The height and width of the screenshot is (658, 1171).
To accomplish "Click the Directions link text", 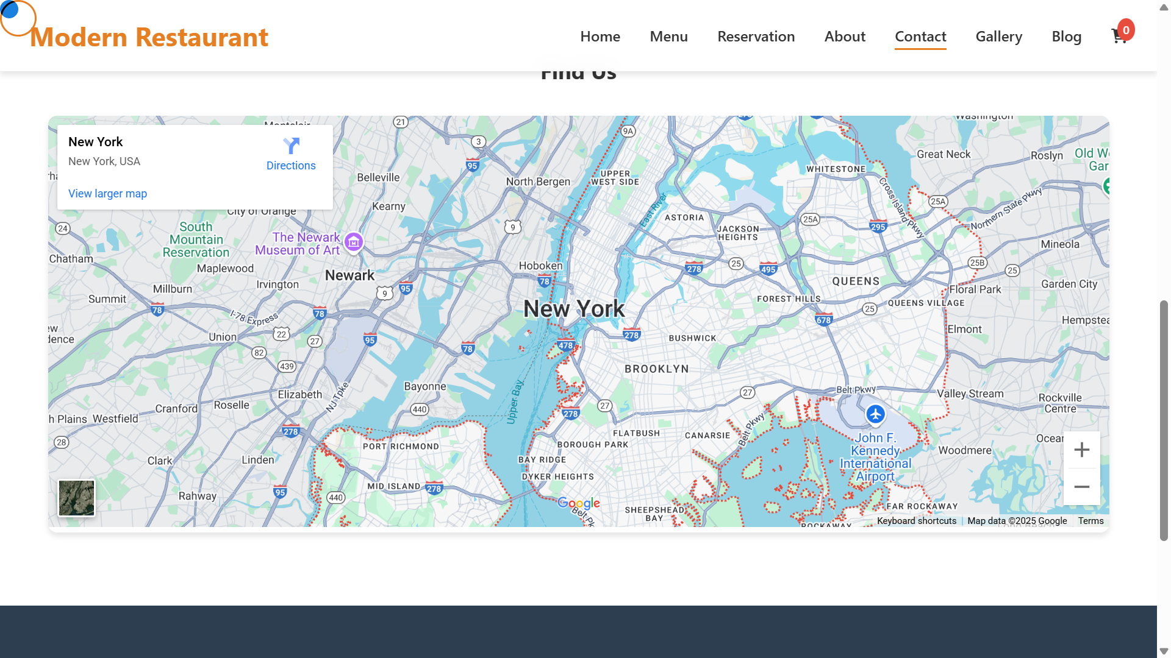I will point(291,166).
